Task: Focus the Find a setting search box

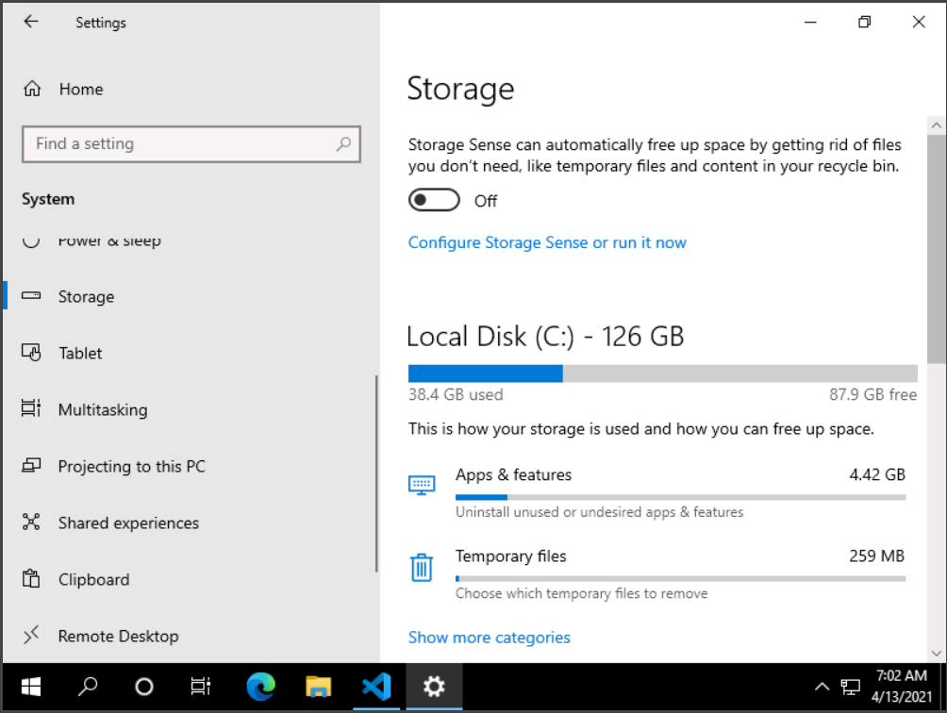Action: 179,144
